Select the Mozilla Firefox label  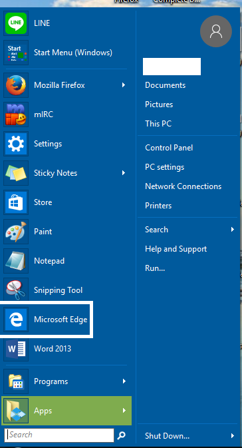pos(59,85)
